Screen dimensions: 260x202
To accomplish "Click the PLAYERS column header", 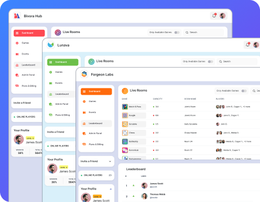I will [220, 99].
